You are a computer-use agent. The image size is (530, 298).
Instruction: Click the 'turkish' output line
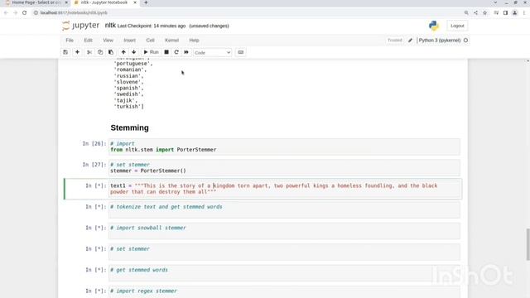129,107
